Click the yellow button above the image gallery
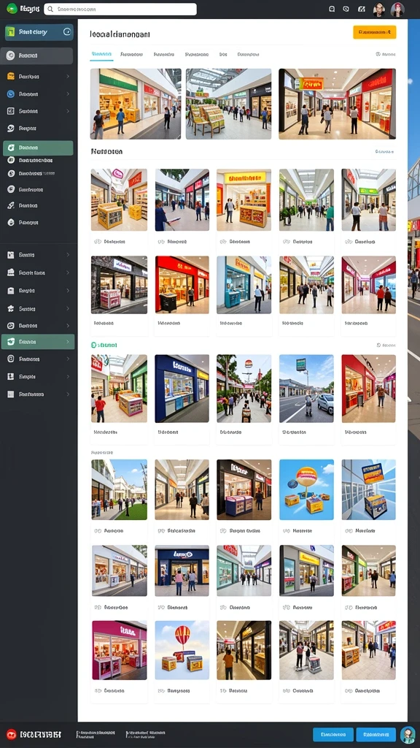Screen dimensions: 420x748 (x=374, y=32)
